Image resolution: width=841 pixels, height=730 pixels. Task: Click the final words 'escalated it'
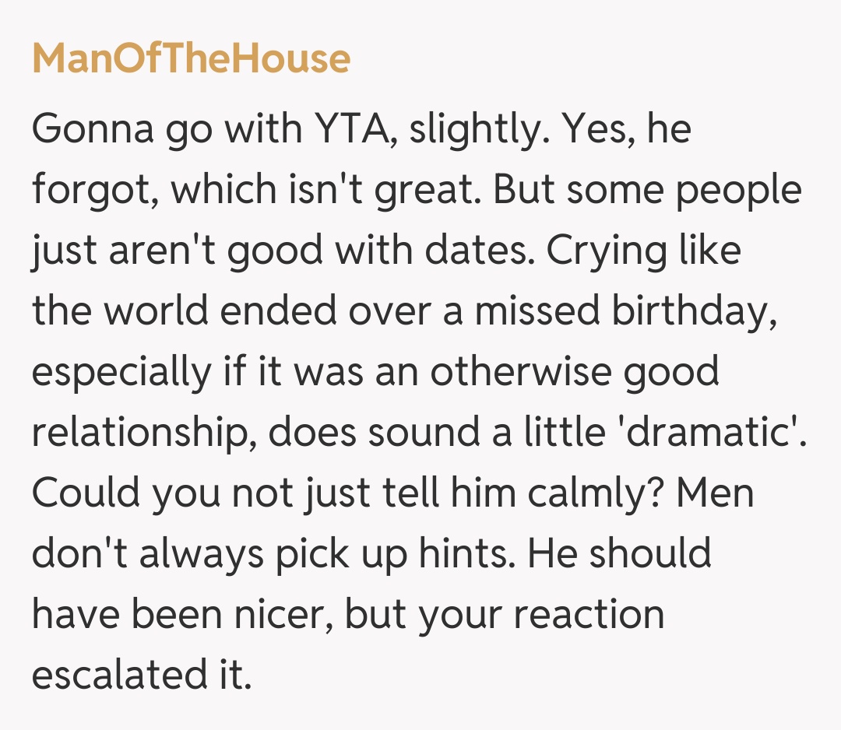click(x=142, y=676)
